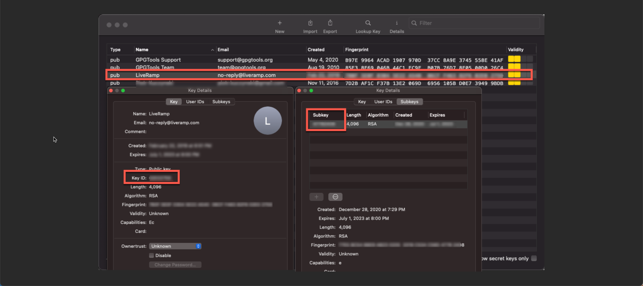Switch to Key tab in left Key Details

click(174, 102)
